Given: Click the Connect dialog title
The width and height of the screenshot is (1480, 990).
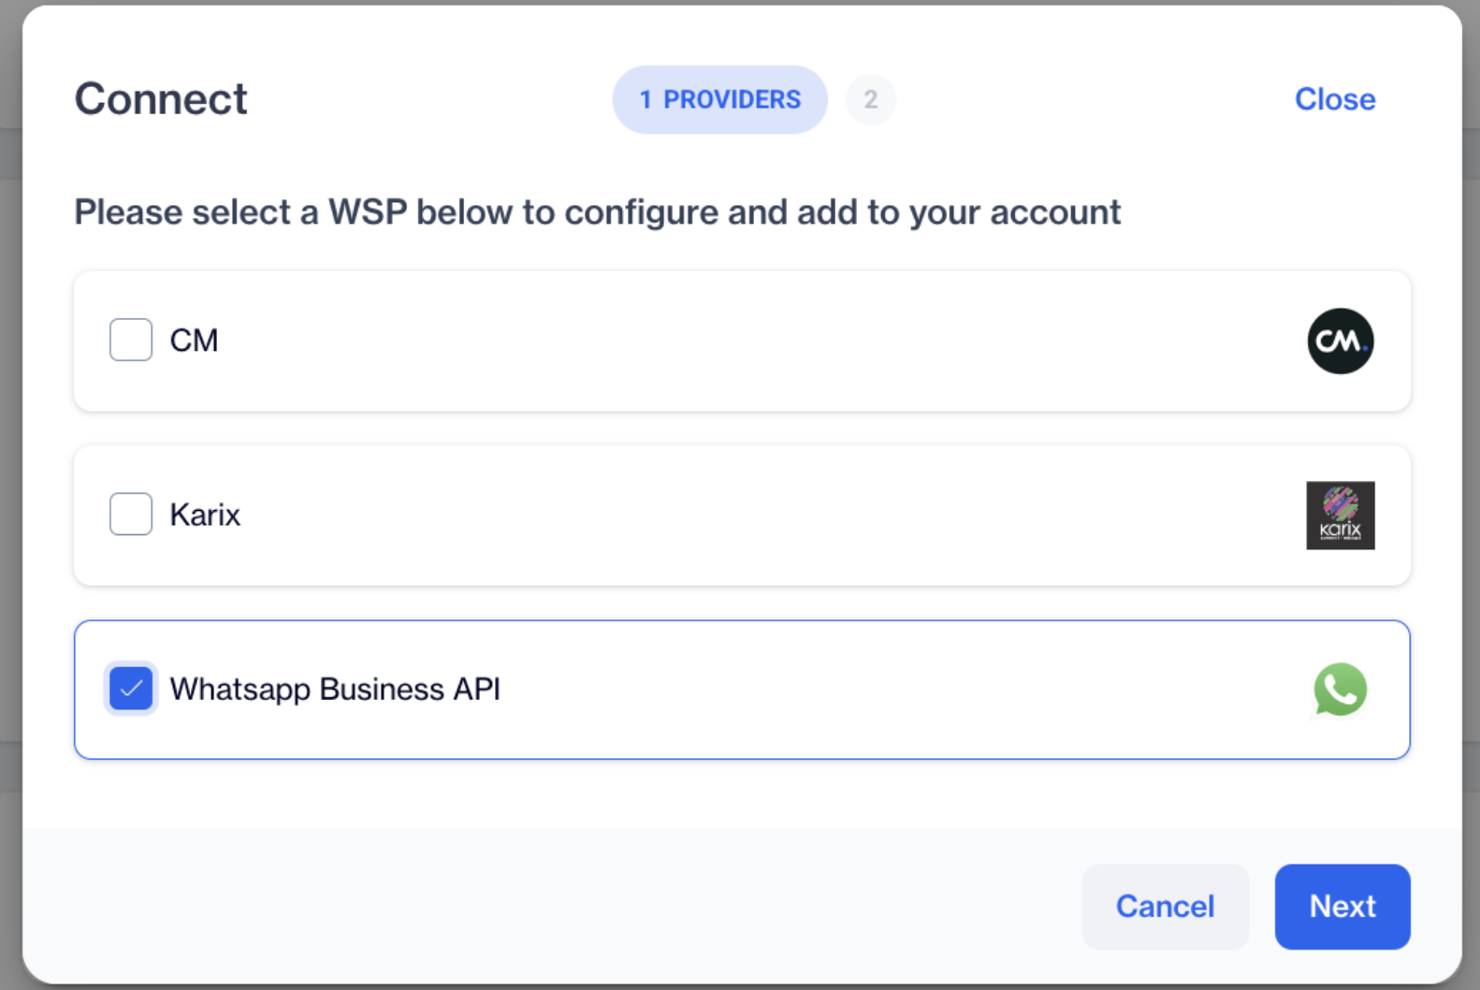Looking at the screenshot, I should pyautogui.click(x=161, y=99).
